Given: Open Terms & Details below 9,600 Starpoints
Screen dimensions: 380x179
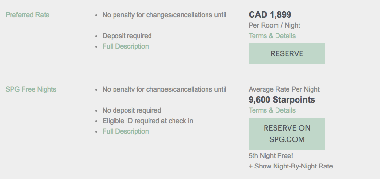Looking at the screenshot, I should 272,110.
